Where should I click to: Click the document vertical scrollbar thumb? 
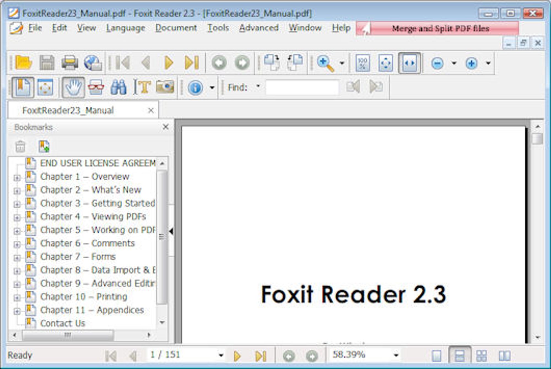(x=537, y=139)
